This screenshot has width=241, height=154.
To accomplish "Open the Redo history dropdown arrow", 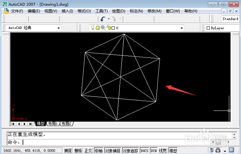I will coord(120,19).
